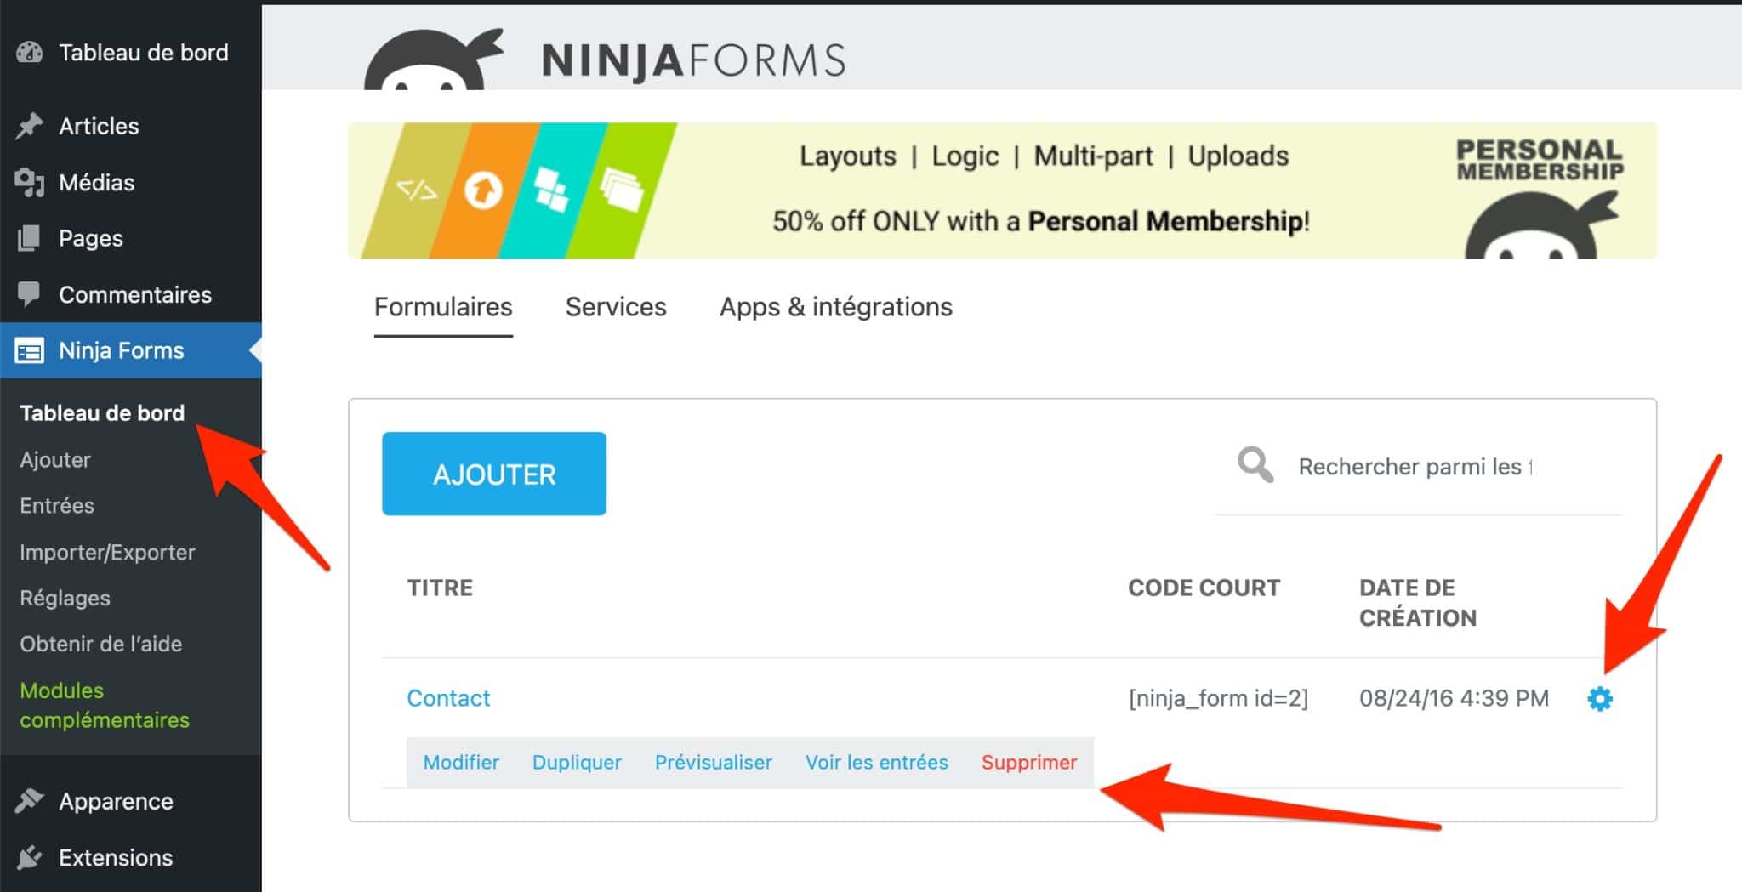Click the Médias icon in sidebar

(29, 182)
